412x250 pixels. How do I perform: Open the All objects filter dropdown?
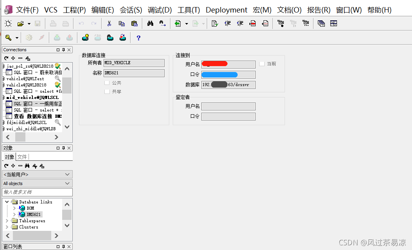(37, 183)
